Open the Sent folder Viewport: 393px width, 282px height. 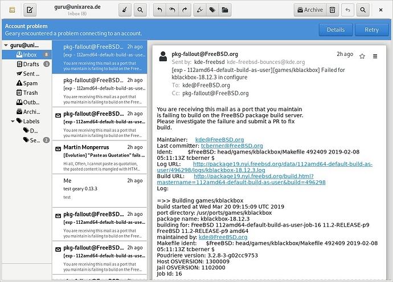click(27, 74)
